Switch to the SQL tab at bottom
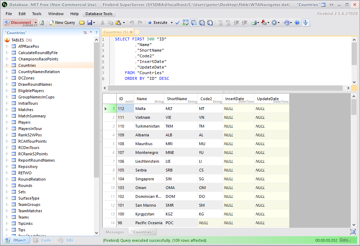 coord(66,240)
